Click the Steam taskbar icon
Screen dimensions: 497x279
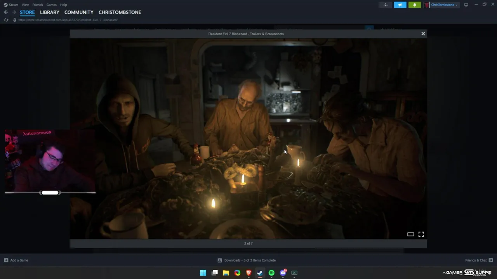coord(260,273)
